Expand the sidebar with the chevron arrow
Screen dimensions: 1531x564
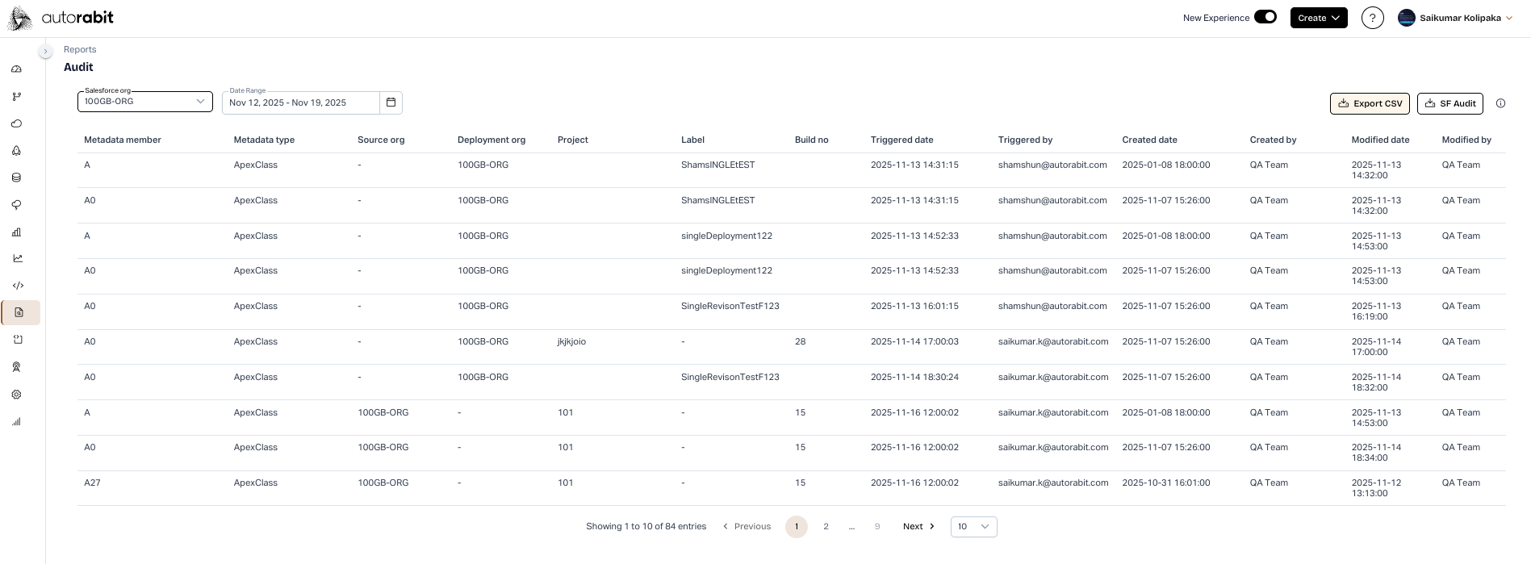click(x=45, y=51)
